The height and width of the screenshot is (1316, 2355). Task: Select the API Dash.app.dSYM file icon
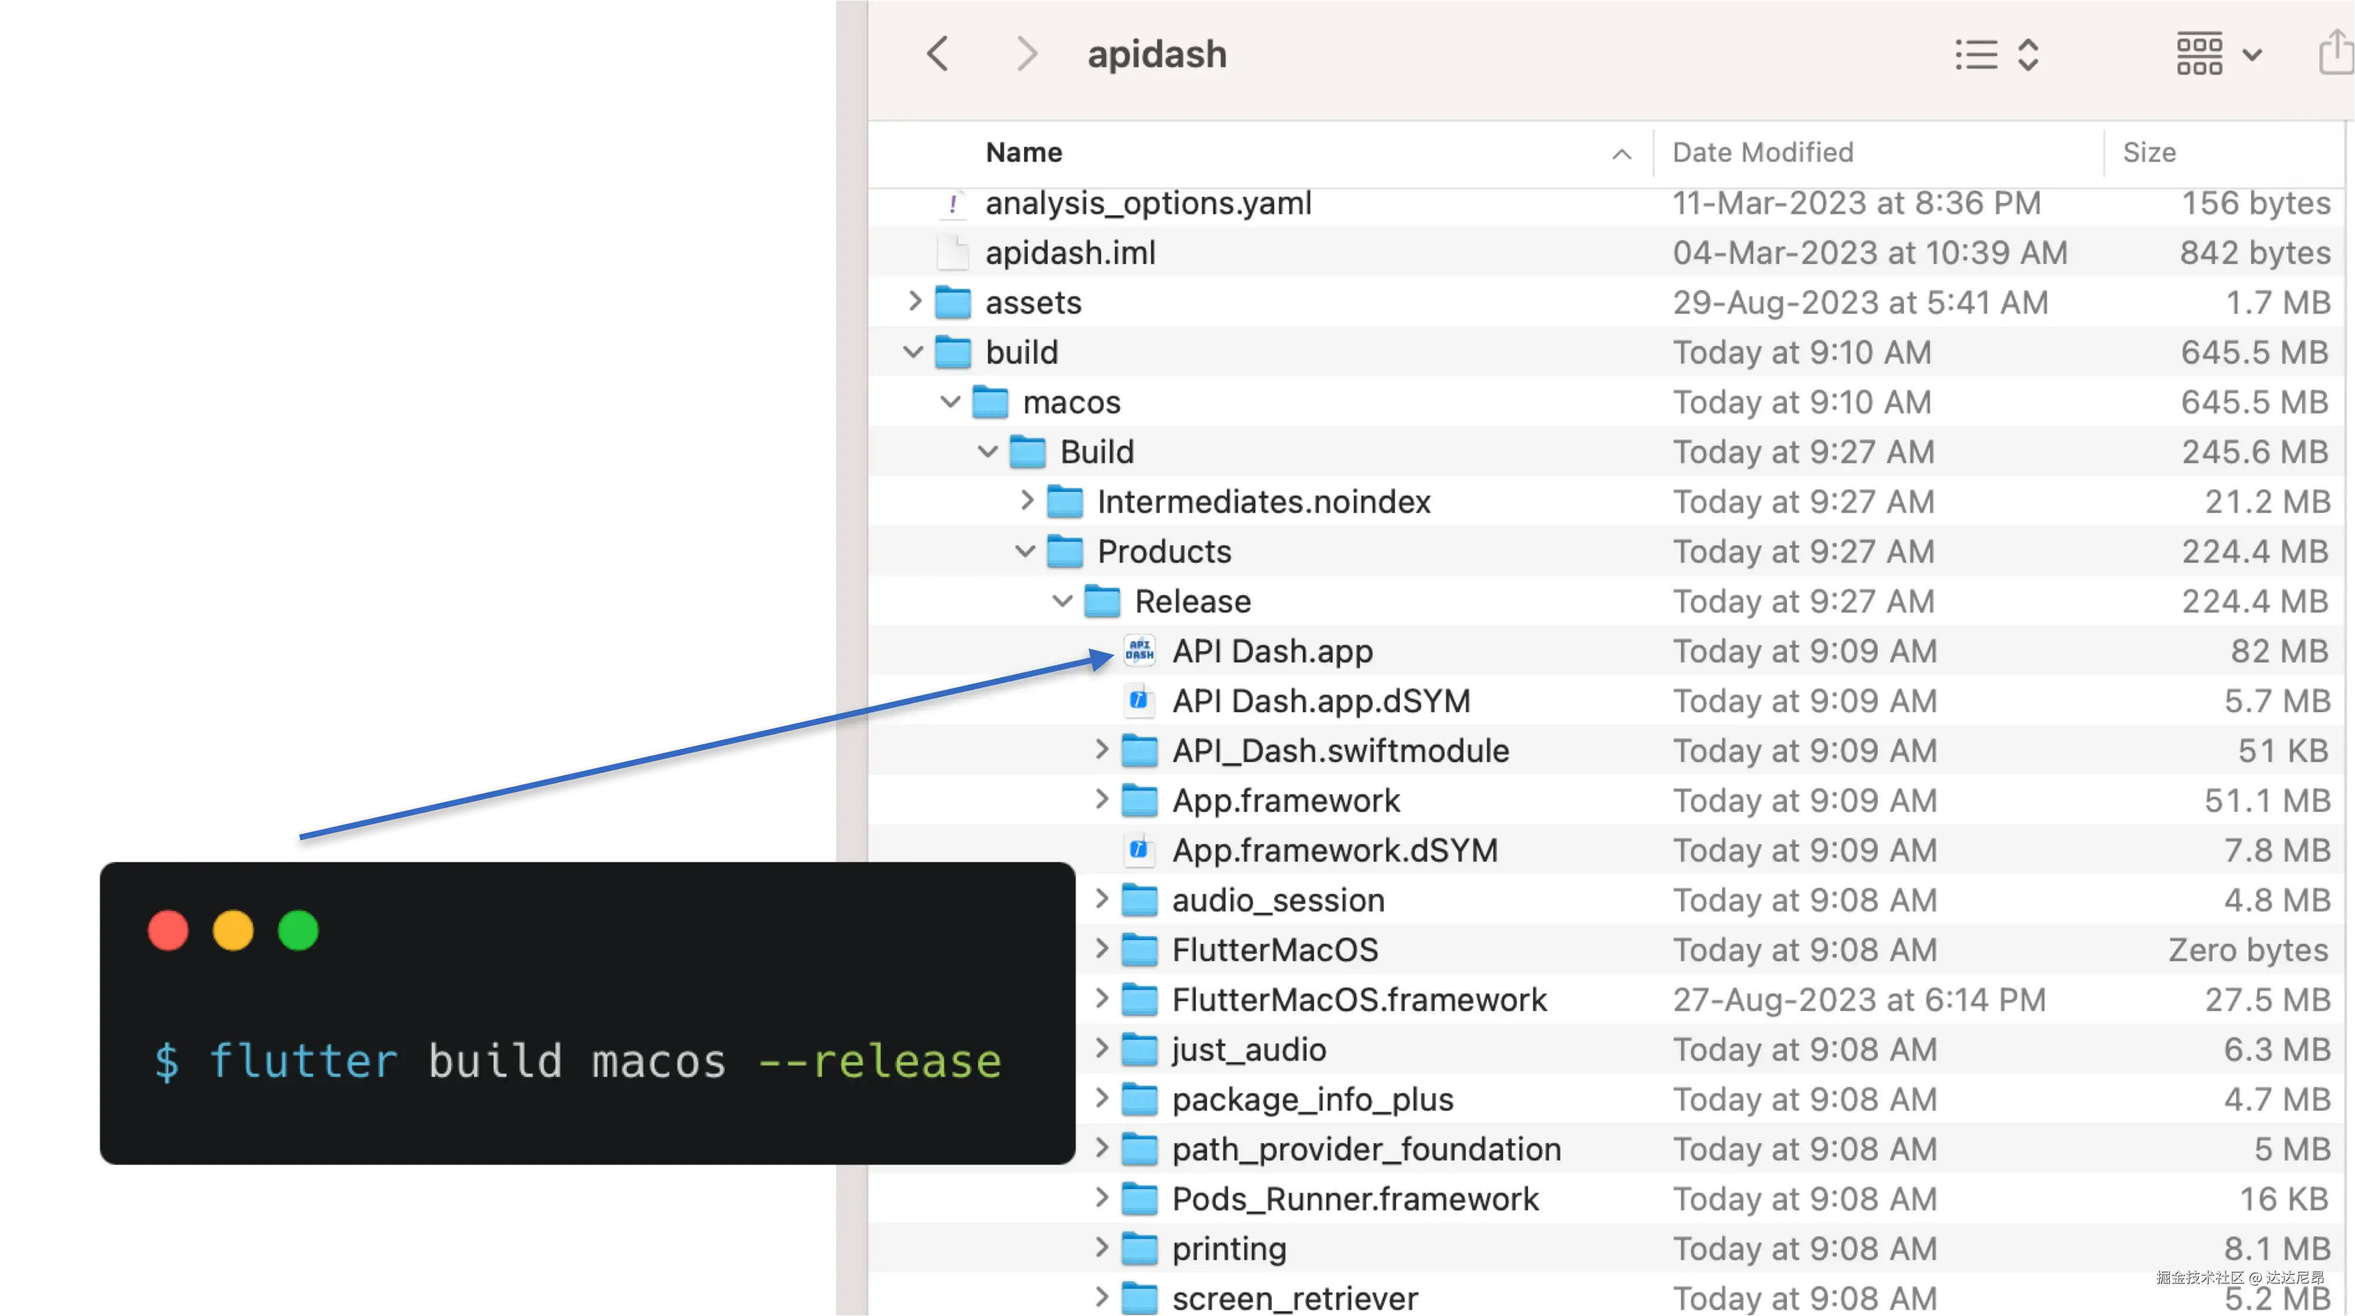[1139, 701]
